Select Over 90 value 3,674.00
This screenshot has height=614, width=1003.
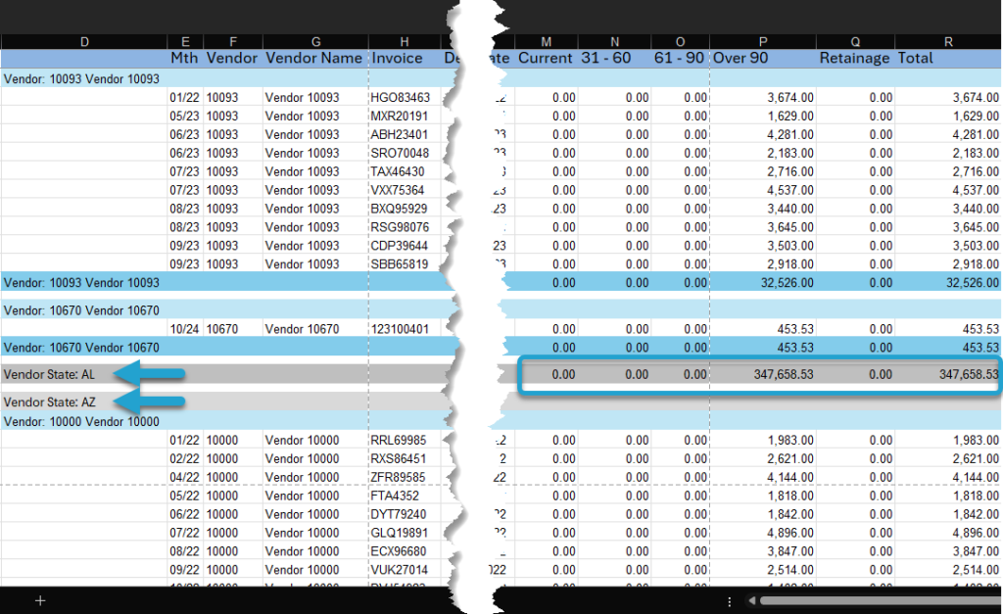762,98
